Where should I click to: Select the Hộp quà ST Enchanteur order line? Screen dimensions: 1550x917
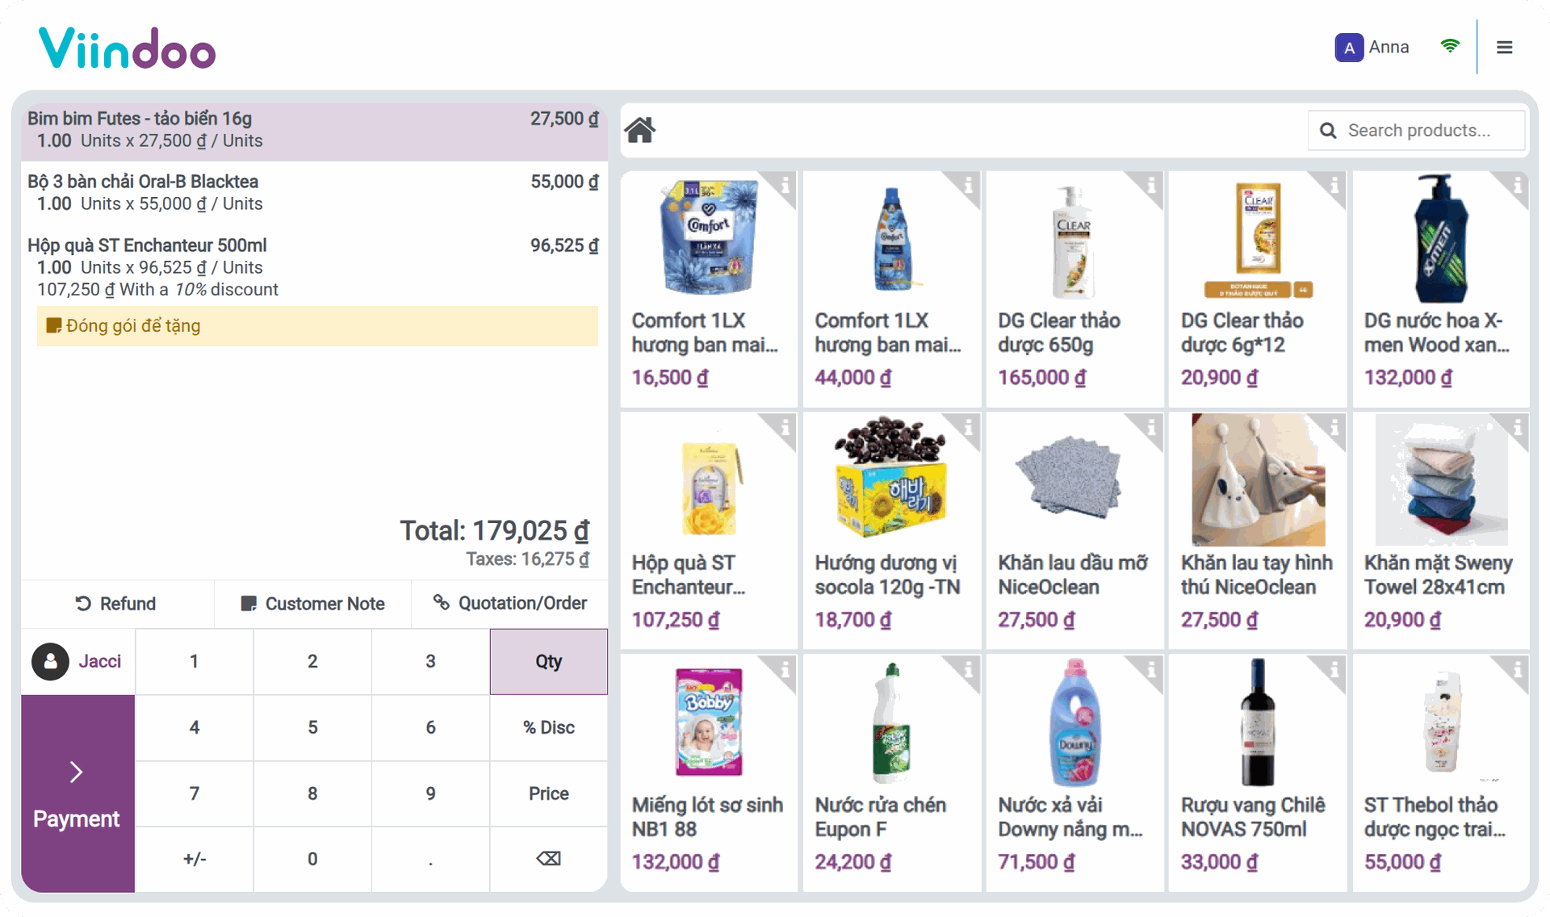tap(313, 266)
